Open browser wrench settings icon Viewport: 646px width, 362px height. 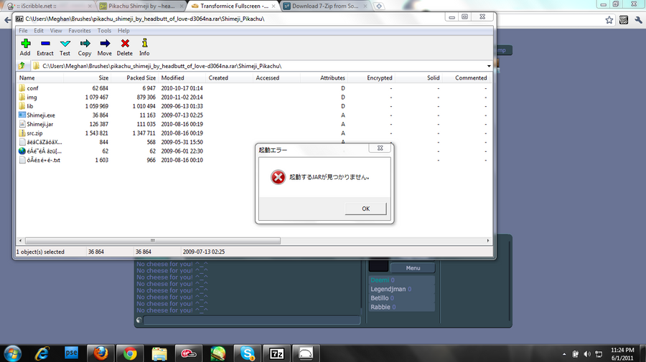click(638, 20)
